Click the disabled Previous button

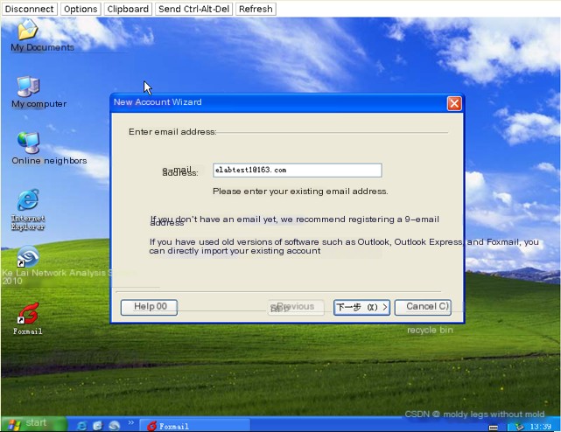tap(296, 307)
